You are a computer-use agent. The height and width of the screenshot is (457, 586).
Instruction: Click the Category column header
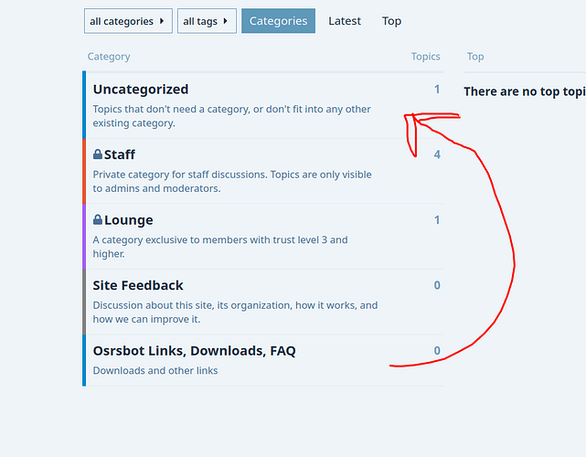(109, 57)
